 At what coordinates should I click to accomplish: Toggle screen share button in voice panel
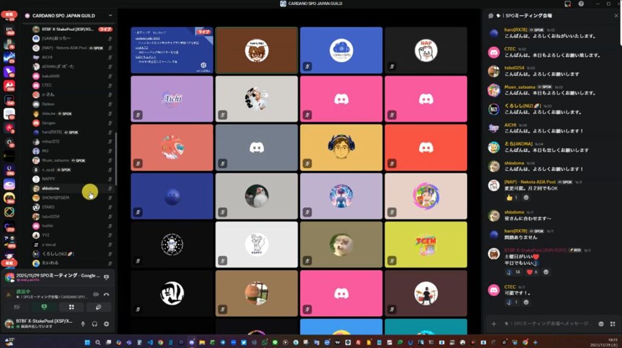44,308
